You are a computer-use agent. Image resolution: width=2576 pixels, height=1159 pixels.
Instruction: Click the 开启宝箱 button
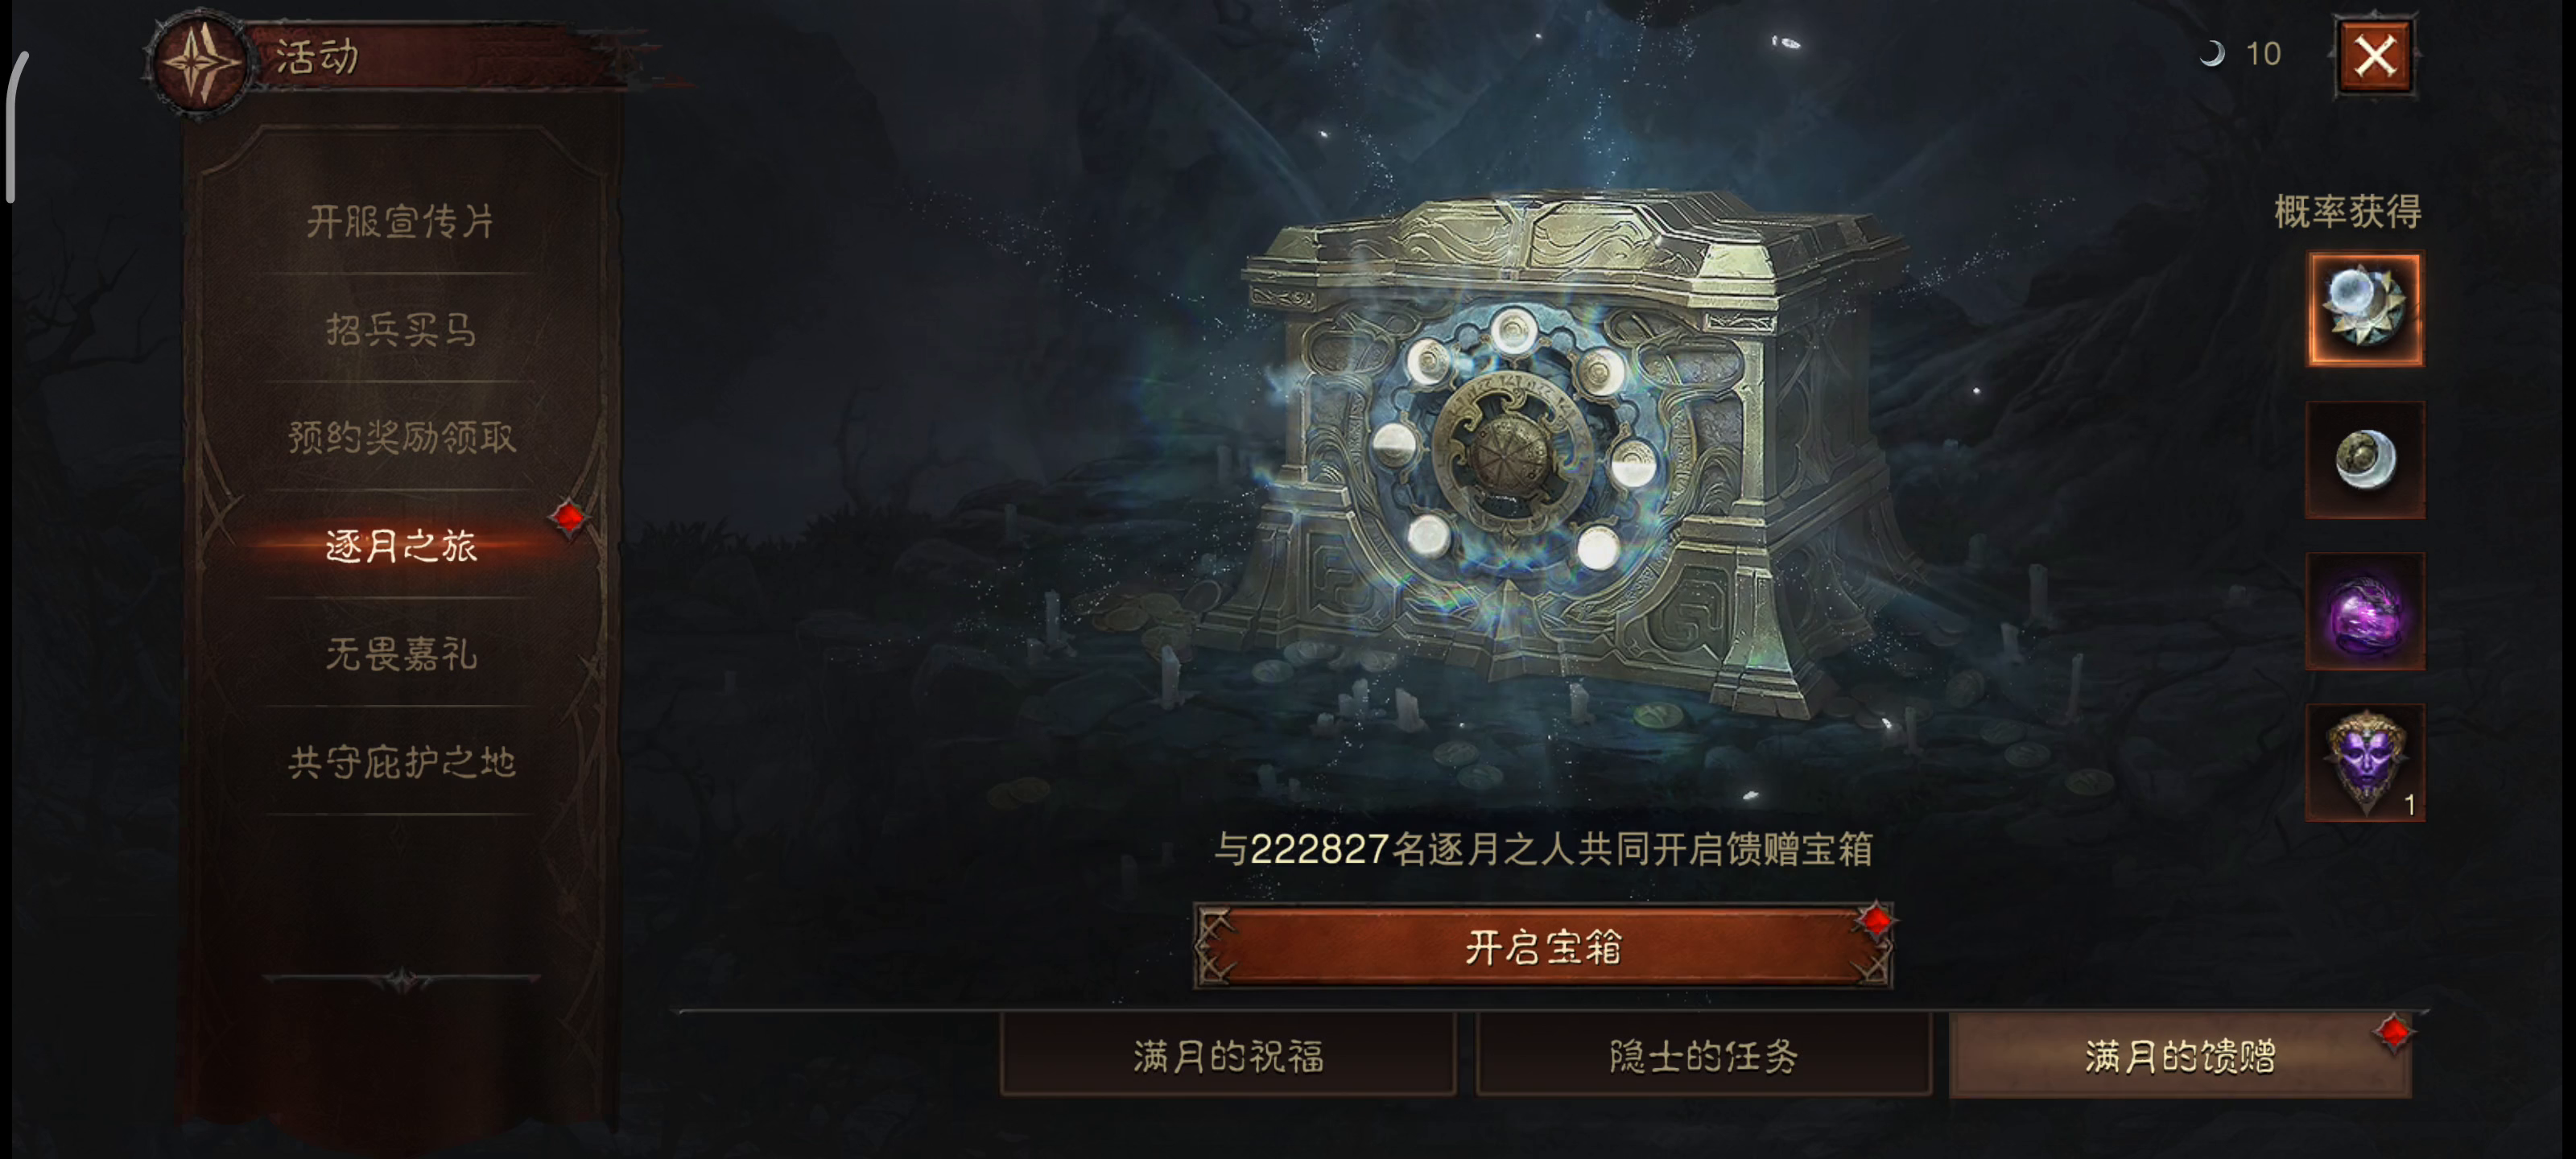tap(1543, 947)
